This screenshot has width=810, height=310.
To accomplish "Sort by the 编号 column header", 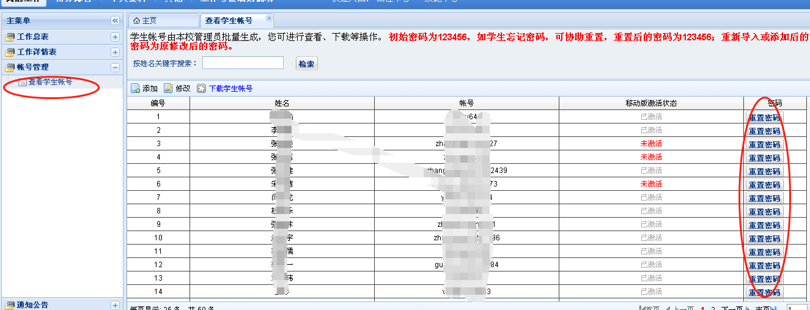I will (158, 103).
